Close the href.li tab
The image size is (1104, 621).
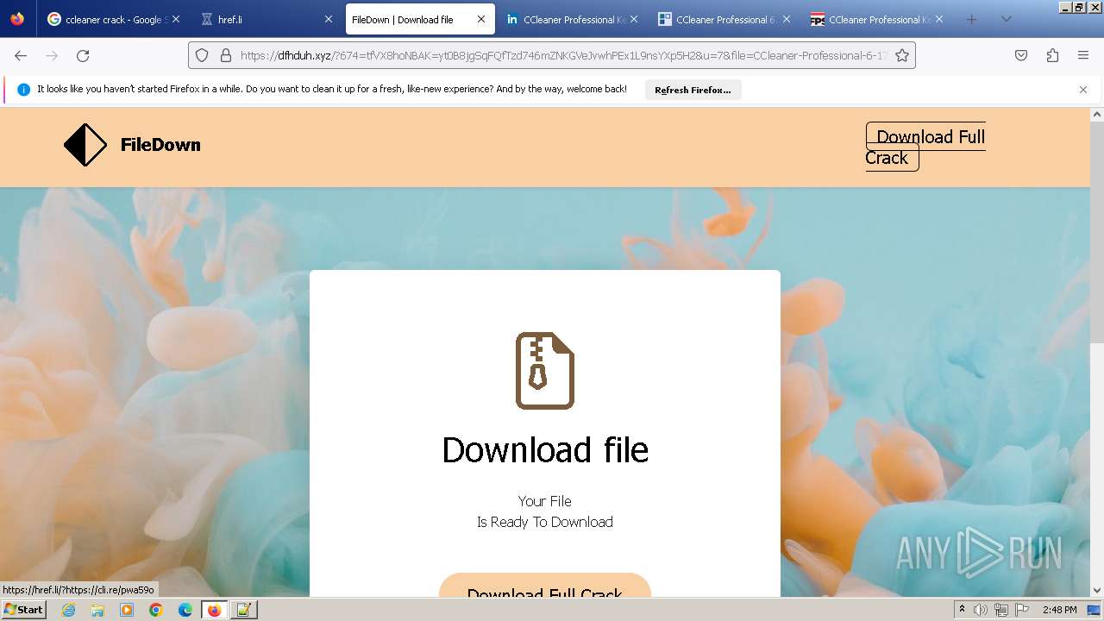(x=328, y=19)
